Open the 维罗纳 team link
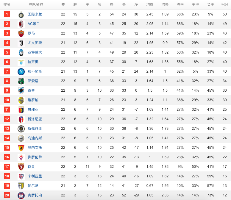Image resolution: width=231 pixels, height=200 pixels. click(x=33, y=100)
